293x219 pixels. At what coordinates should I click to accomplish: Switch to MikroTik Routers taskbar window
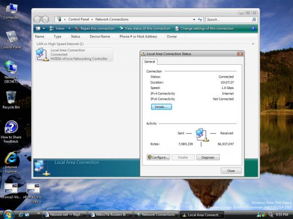pyautogui.click(x=110, y=215)
